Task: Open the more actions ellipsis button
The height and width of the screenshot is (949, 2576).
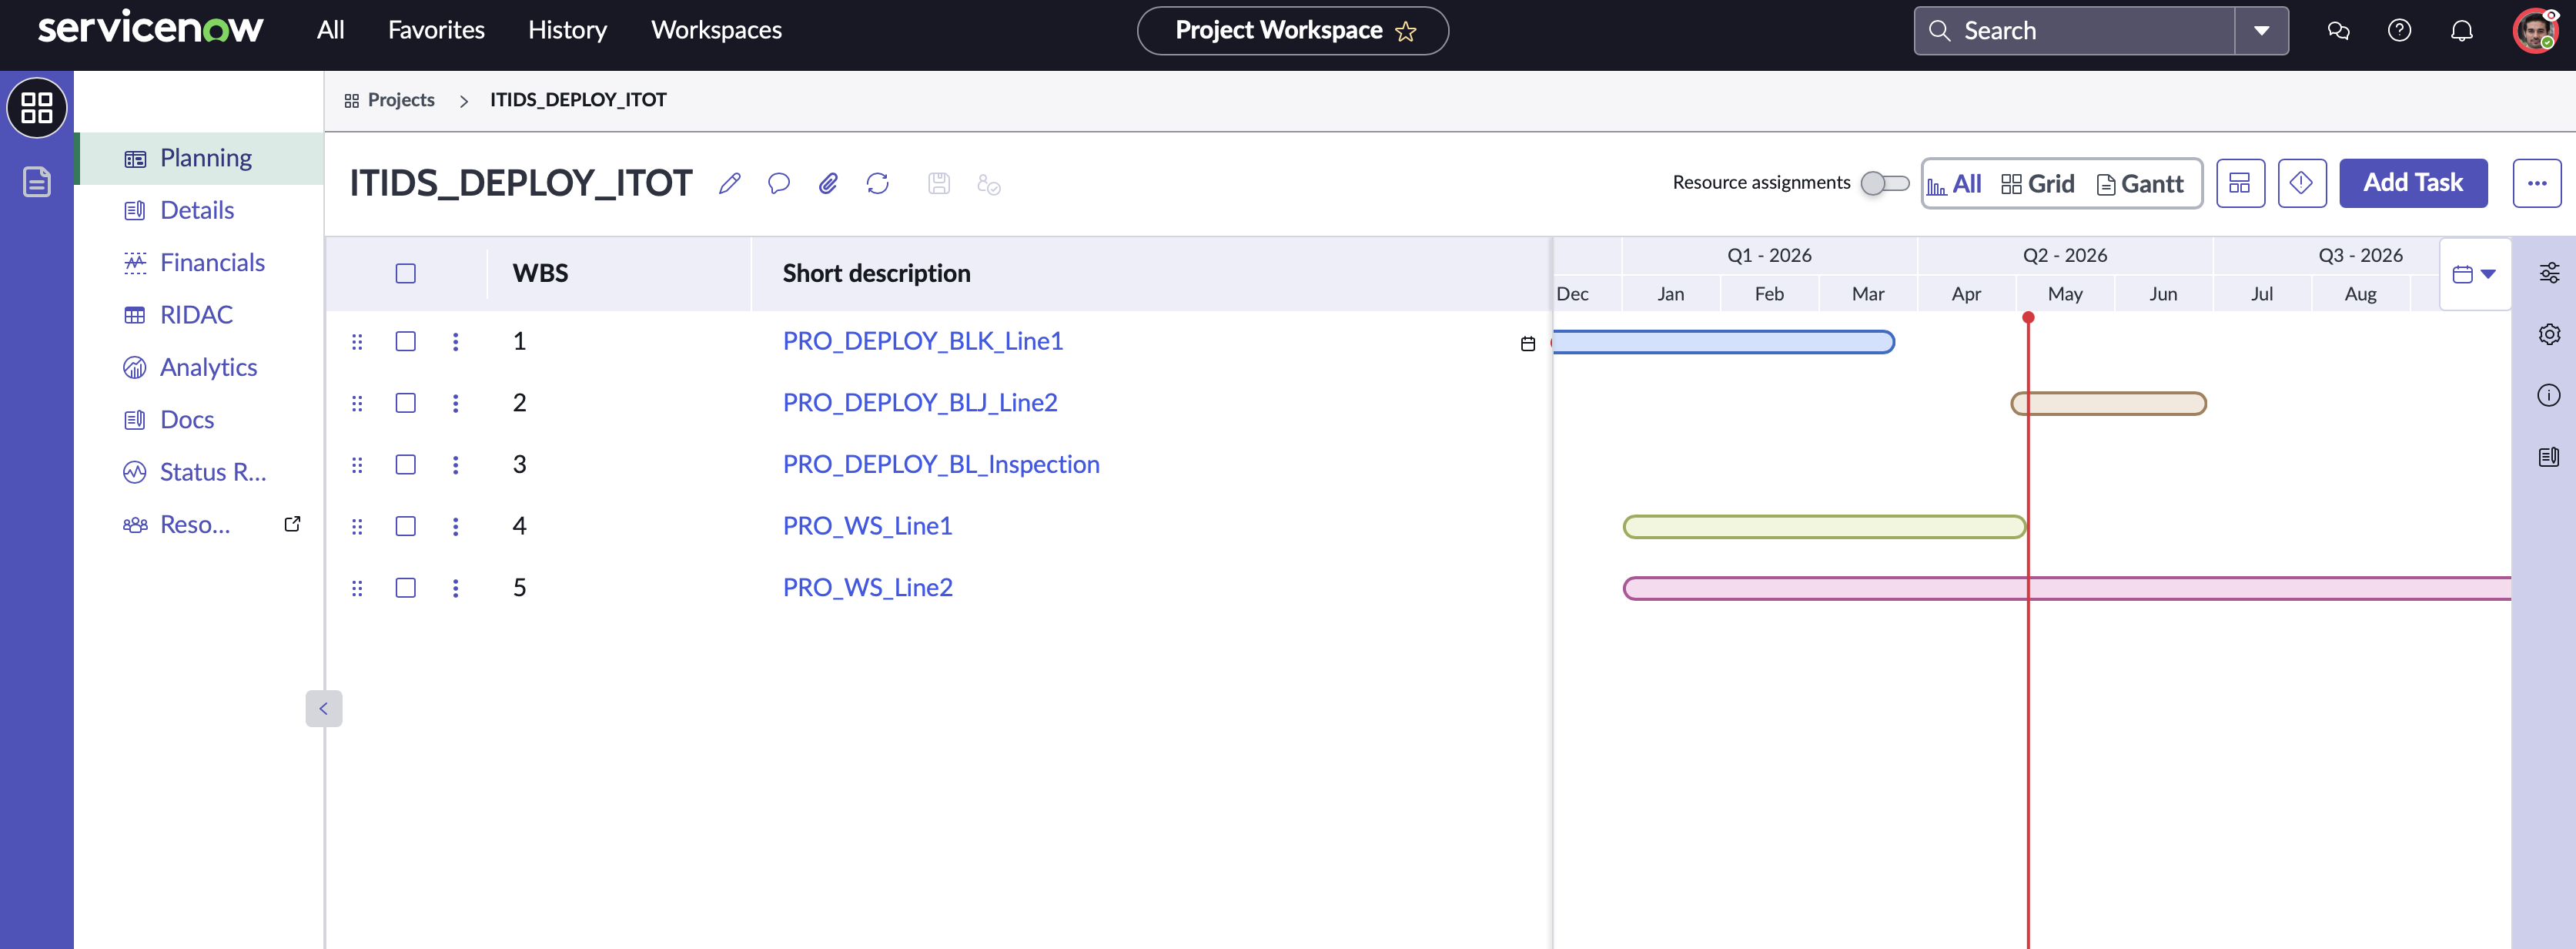Action: pyautogui.click(x=2536, y=183)
